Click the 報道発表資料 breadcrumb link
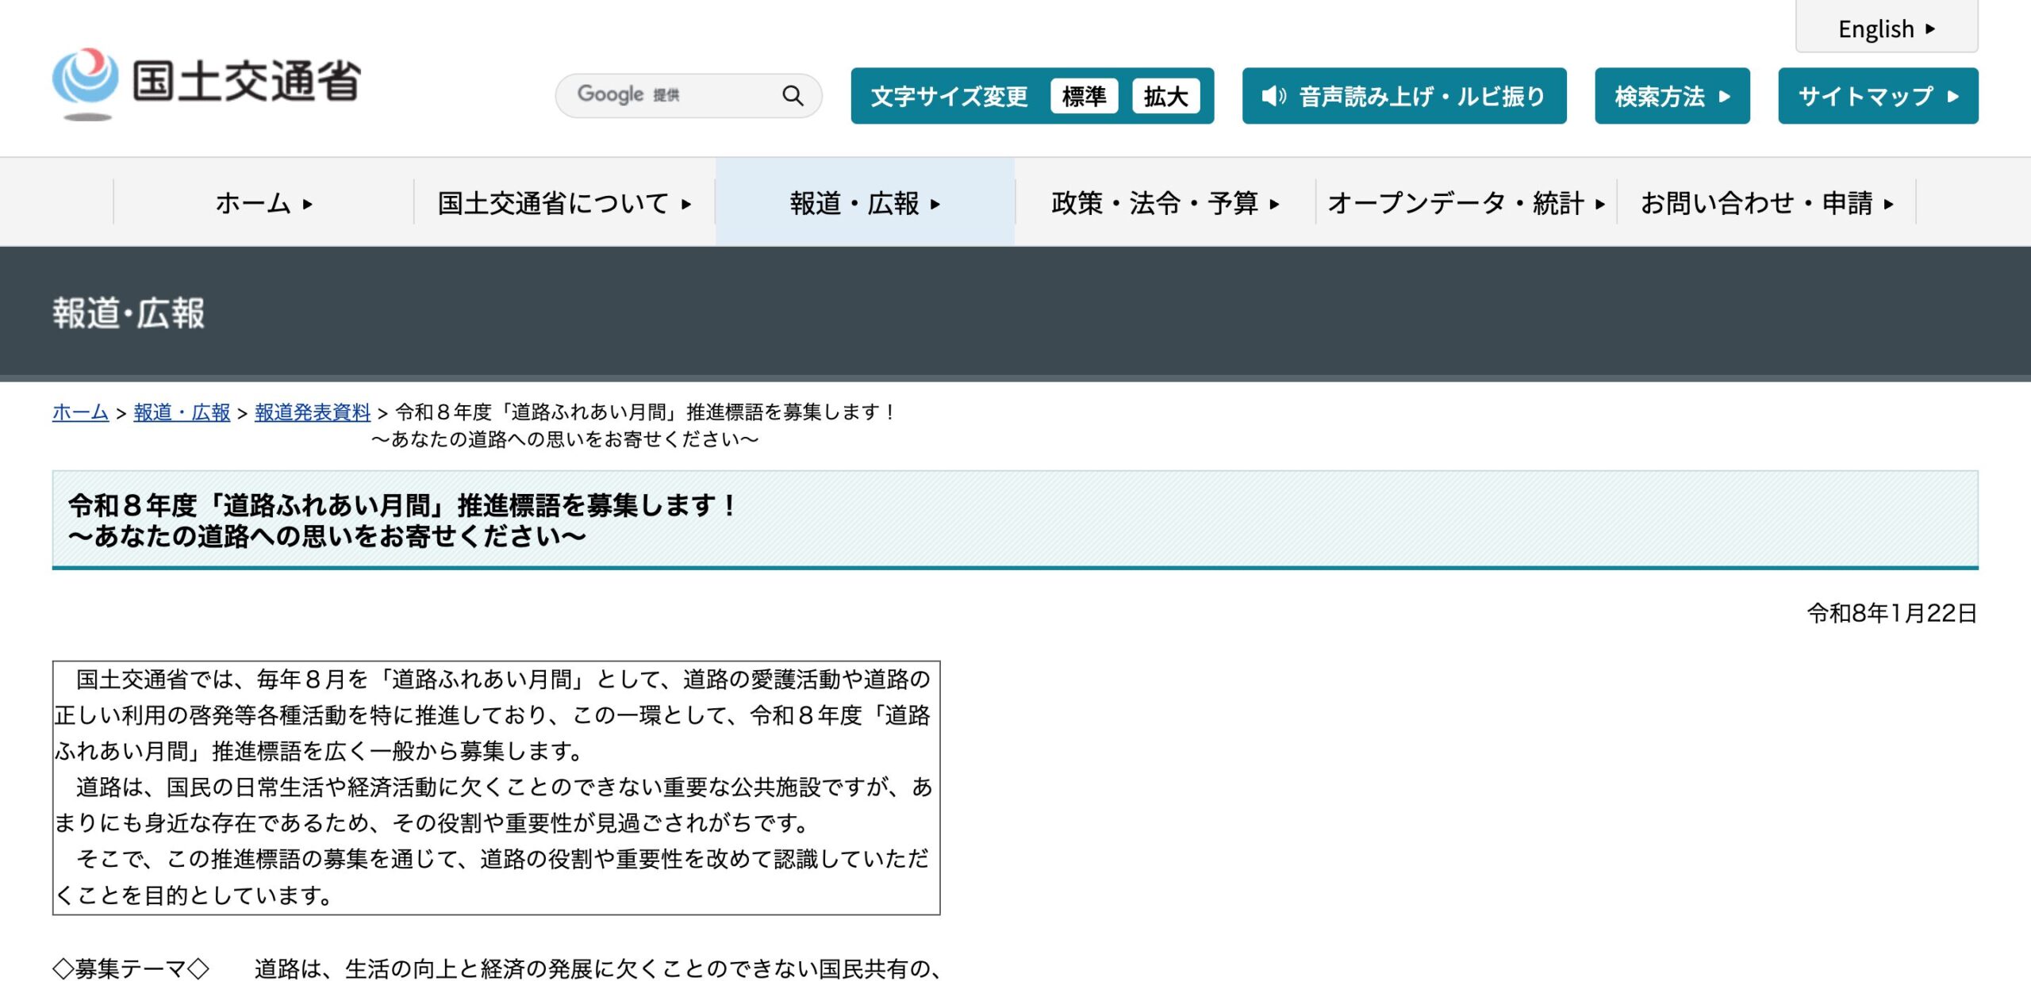Image resolution: width=2031 pixels, height=981 pixels. 313,412
